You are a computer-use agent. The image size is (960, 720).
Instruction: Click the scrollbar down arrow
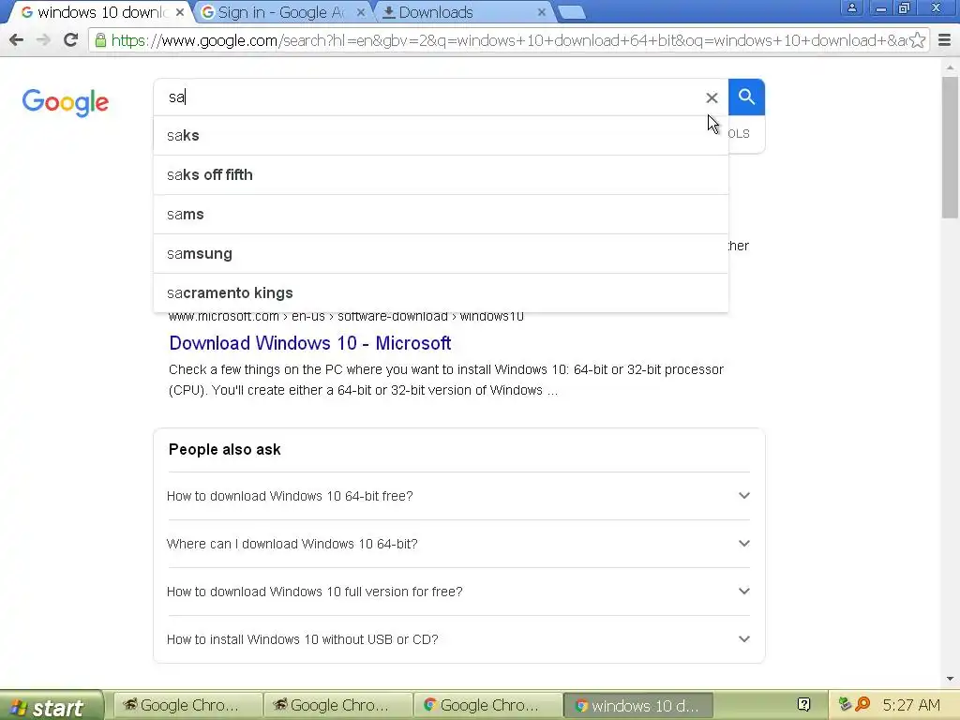951,679
